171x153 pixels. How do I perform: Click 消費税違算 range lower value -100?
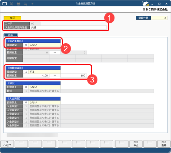(36, 75)
